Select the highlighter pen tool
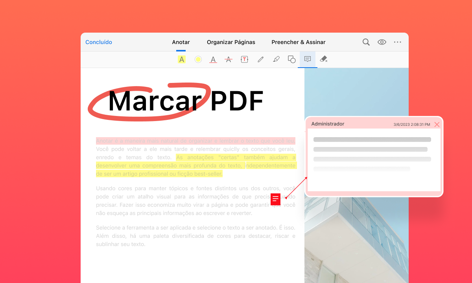The image size is (472, 283). (276, 59)
